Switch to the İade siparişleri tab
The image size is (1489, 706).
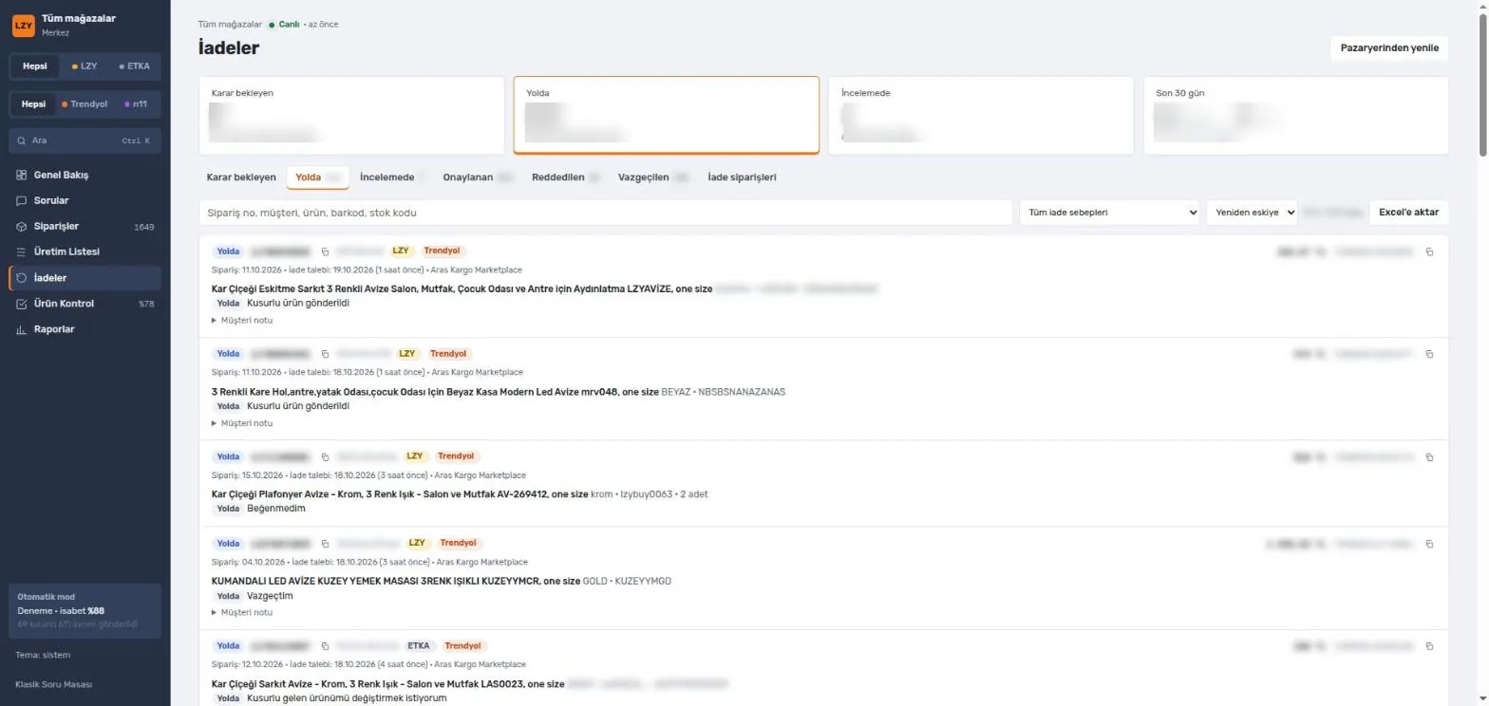742,177
